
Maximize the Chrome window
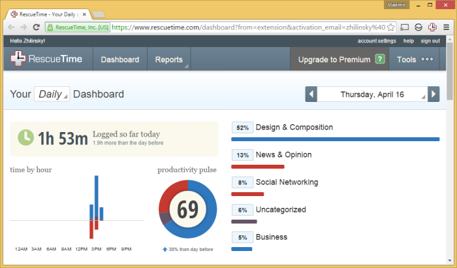[430, 5]
